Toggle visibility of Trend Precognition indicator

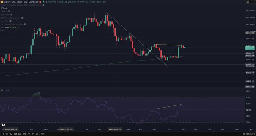point(43,5)
